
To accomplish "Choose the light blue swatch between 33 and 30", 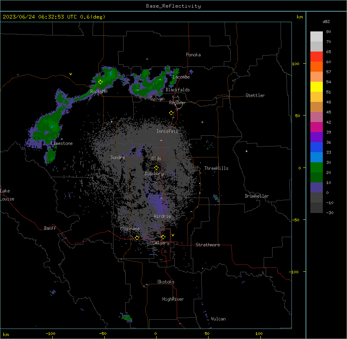I will tap(316, 157).
